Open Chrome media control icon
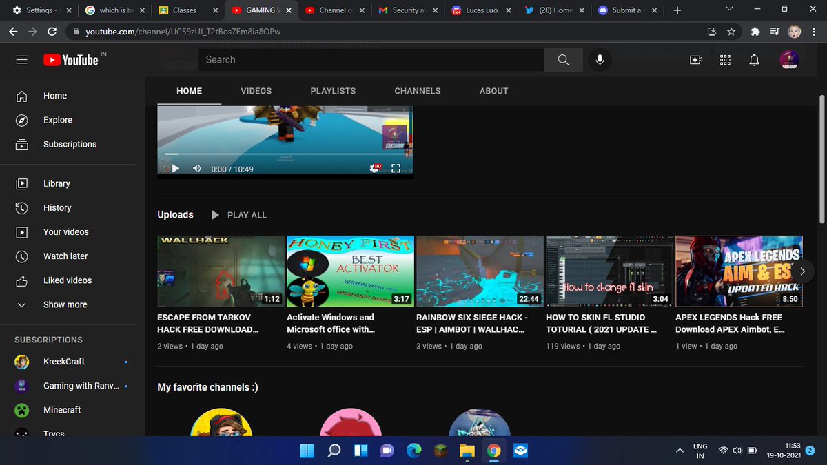Viewport: 827px width, 465px height. coord(775,32)
